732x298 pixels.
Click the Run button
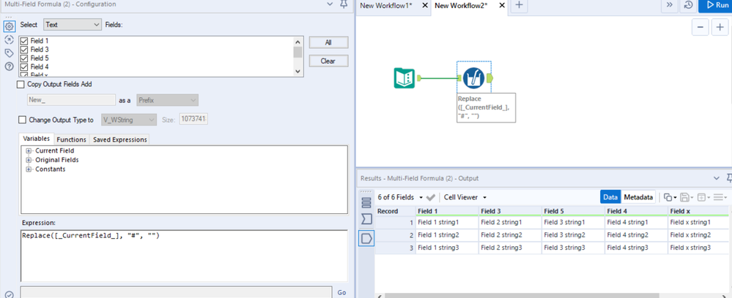click(x=717, y=5)
